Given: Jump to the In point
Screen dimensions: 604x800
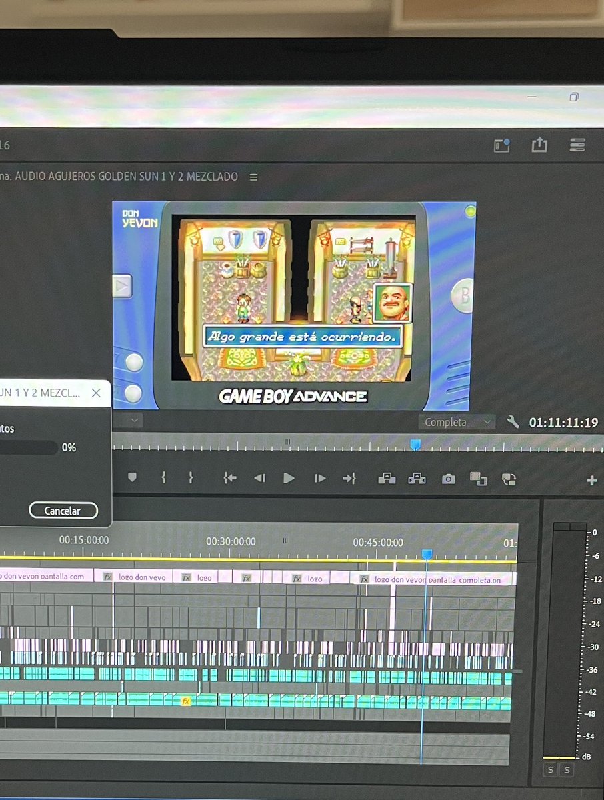Looking at the screenshot, I should click(230, 478).
